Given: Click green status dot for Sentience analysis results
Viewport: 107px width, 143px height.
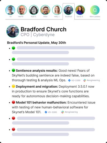Looking at the screenshot, I should point(13,70).
